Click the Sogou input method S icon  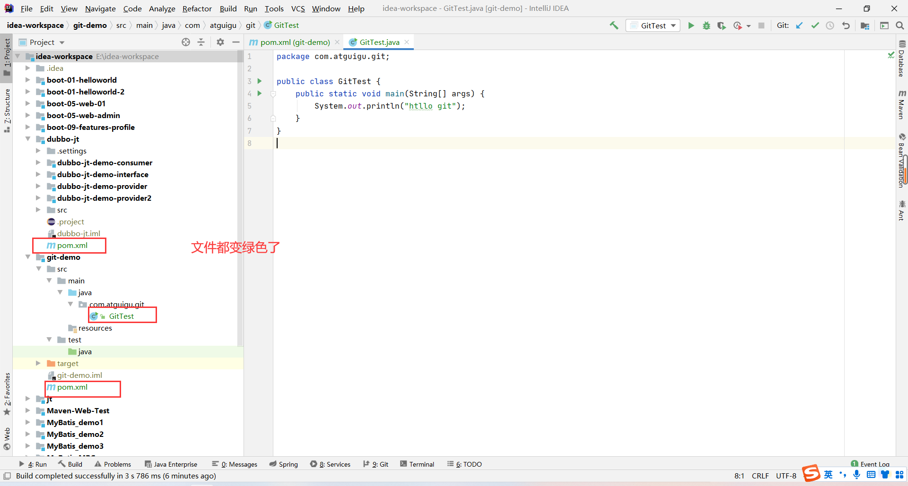tap(811, 474)
